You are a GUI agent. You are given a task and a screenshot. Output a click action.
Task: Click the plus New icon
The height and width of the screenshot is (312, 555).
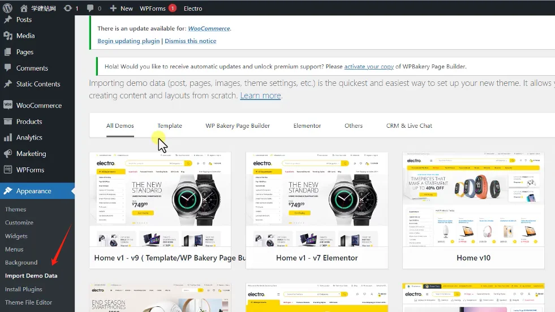113,8
